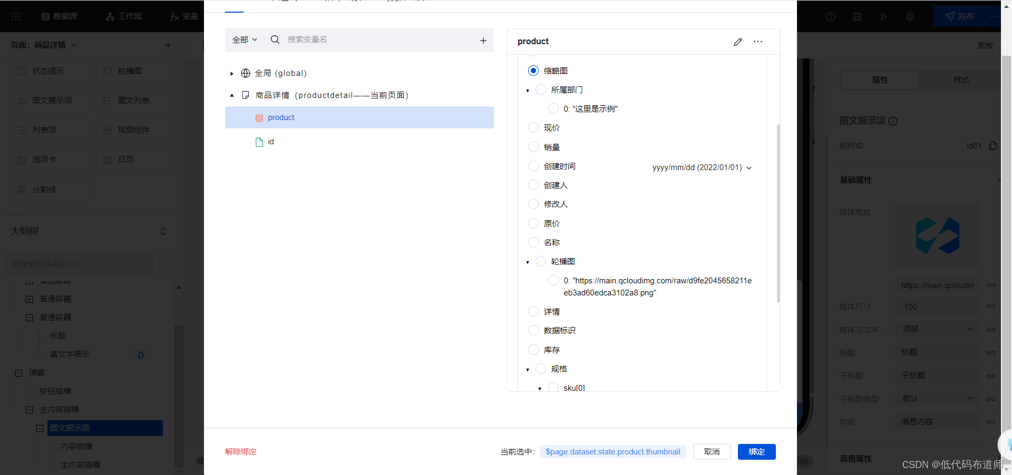Open the date format yyyy/mm/dd dropdown

click(702, 167)
